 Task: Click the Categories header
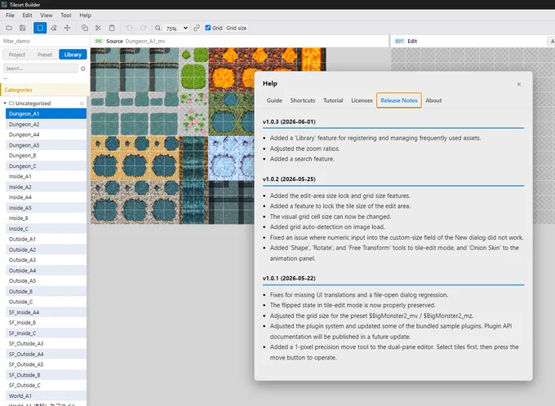tap(45, 90)
